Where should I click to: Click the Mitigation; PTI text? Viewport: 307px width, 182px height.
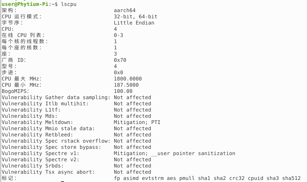tap(137, 123)
